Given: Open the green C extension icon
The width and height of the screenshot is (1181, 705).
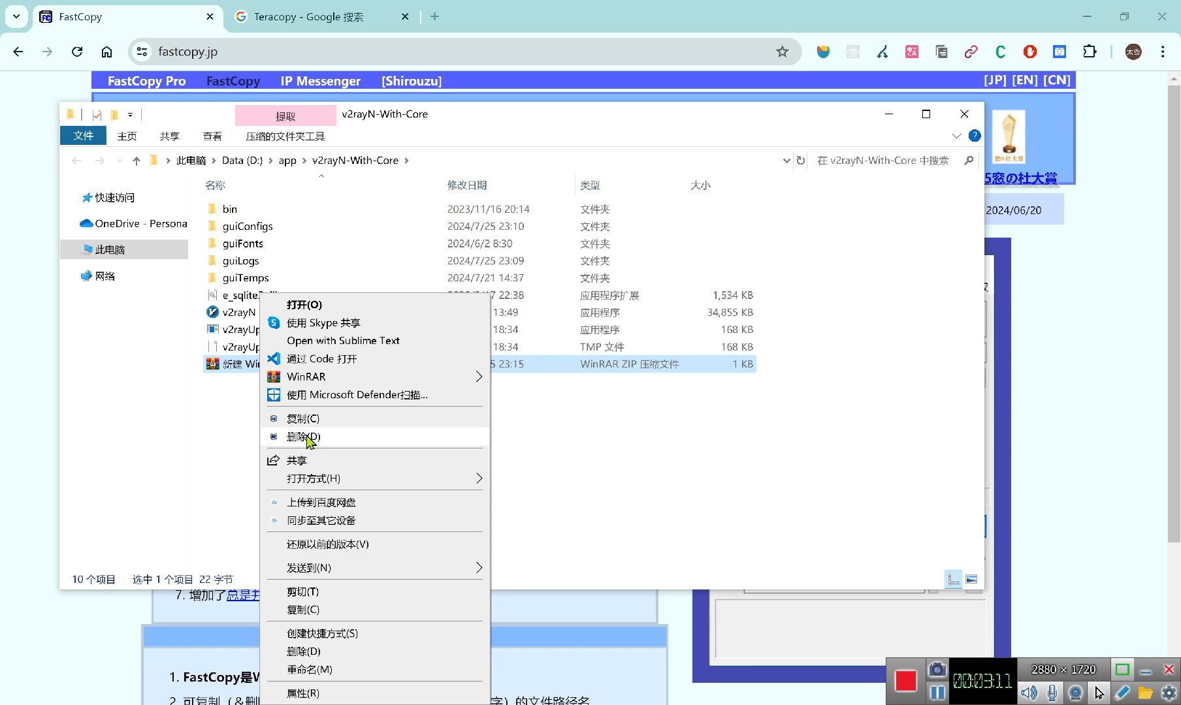Looking at the screenshot, I should coord(1000,52).
